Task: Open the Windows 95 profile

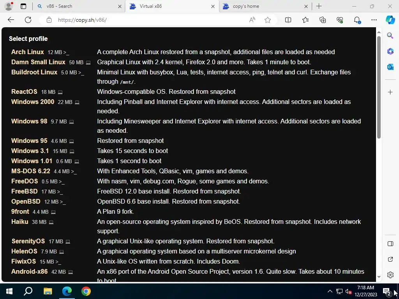Action: coord(29,141)
